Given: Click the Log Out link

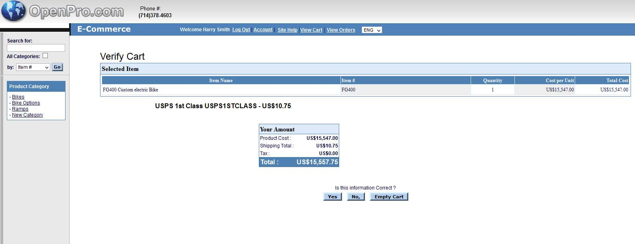Looking at the screenshot, I should tap(241, 30).
